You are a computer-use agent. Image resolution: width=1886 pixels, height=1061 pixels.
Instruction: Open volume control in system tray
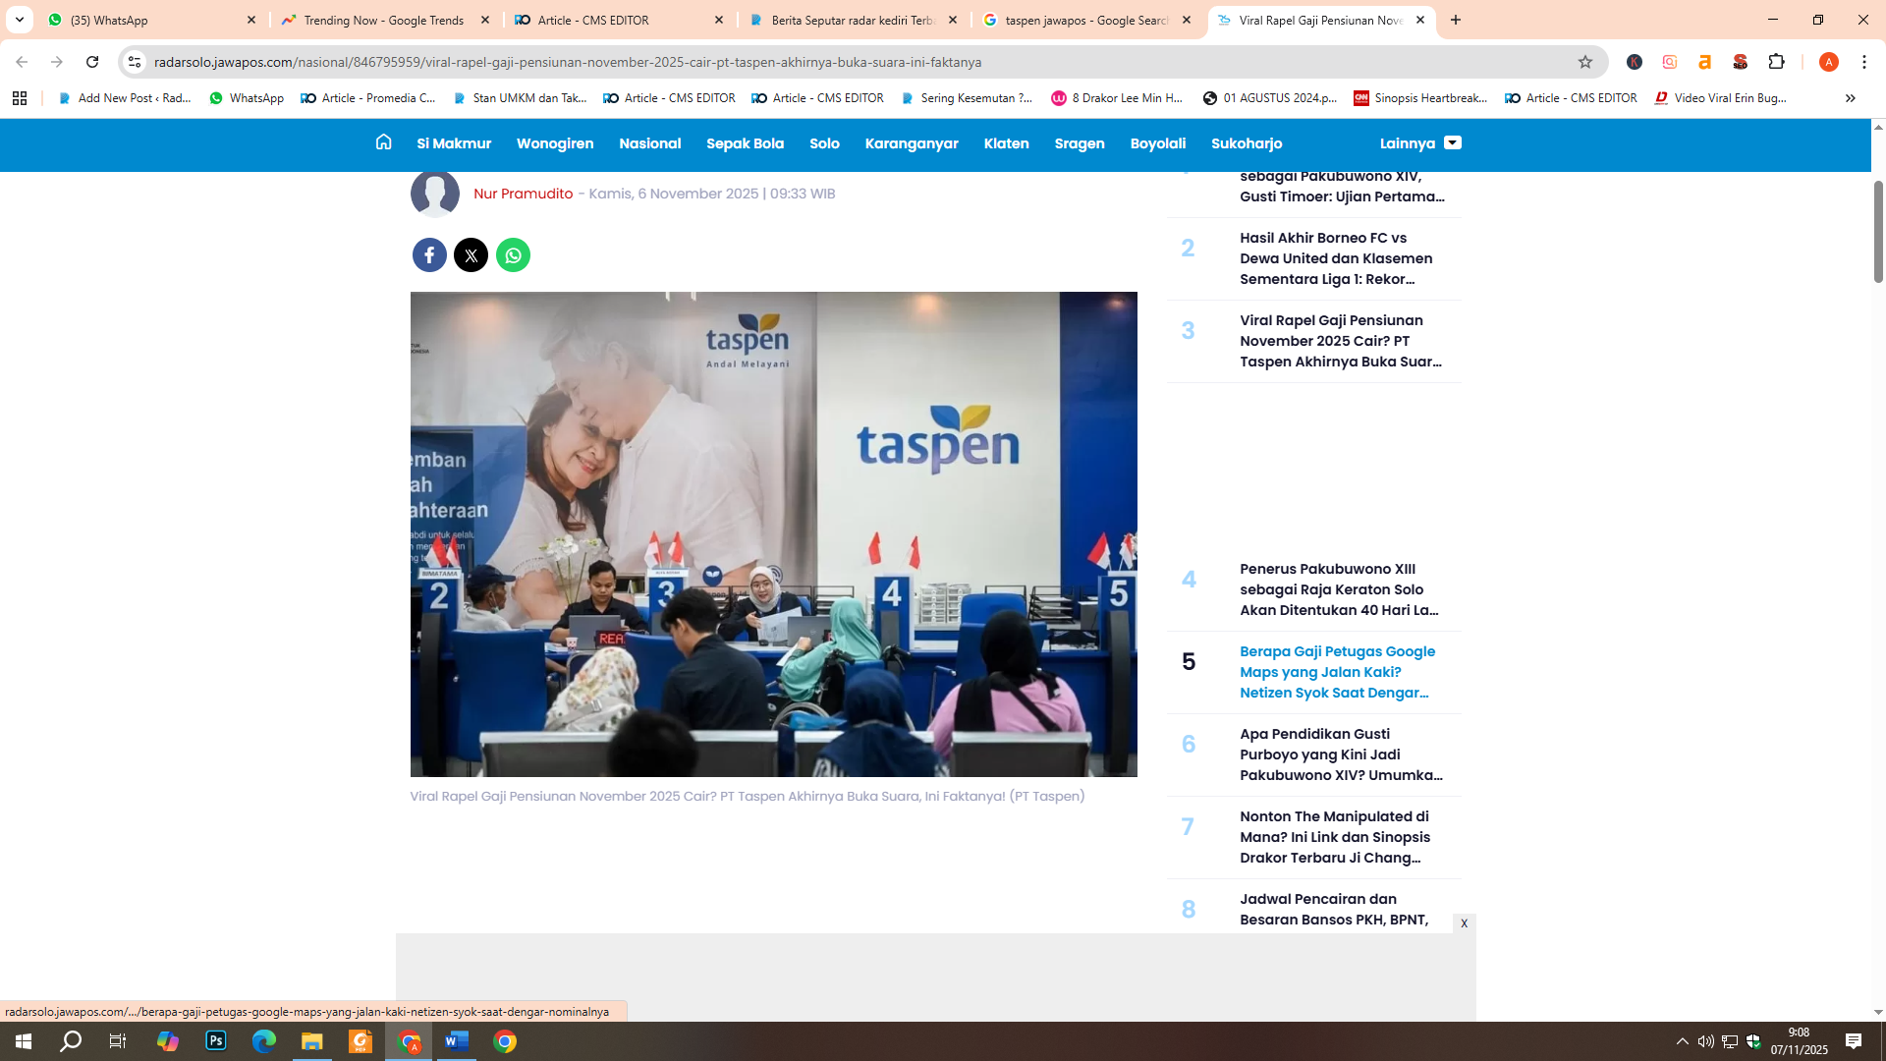[1706, 1041]
